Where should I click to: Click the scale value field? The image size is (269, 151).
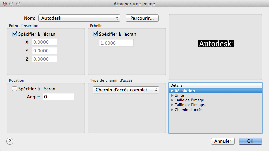coord(116,43)
